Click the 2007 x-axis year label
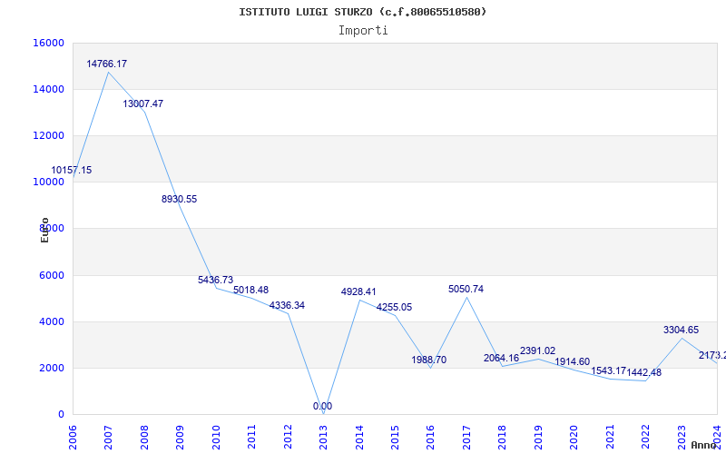726x454 pixels. point(108,438)
